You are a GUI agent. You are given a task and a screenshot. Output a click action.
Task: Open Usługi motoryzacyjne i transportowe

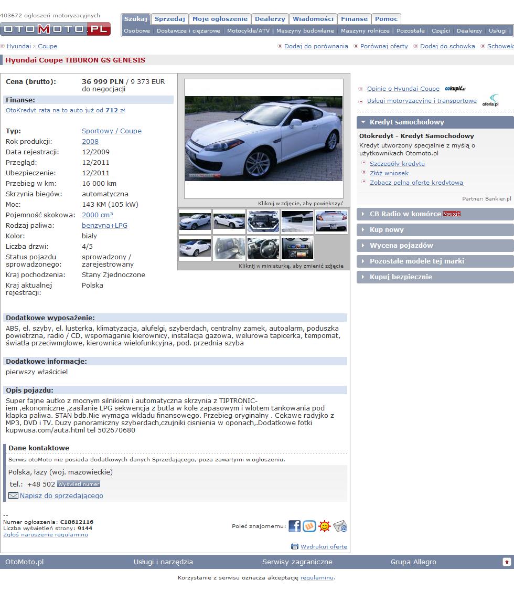pos(422,101)
